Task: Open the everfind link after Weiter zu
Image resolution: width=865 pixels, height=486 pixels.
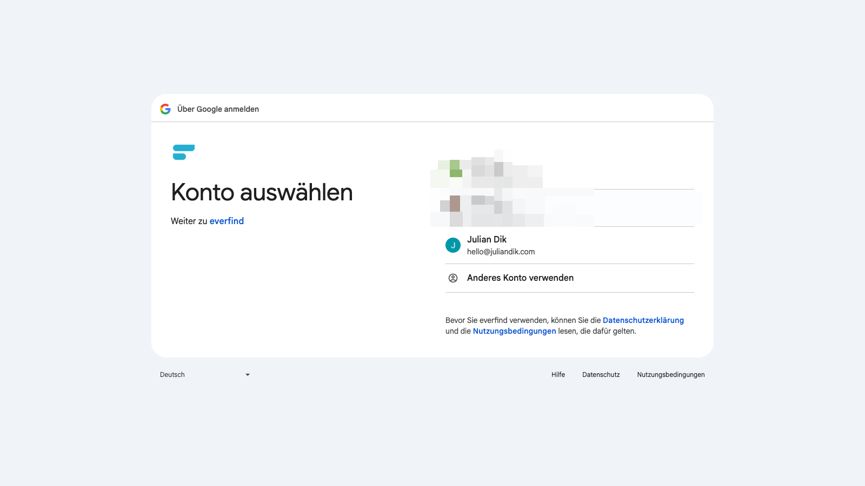Action: pyautogui.click(x=227, y=221)
